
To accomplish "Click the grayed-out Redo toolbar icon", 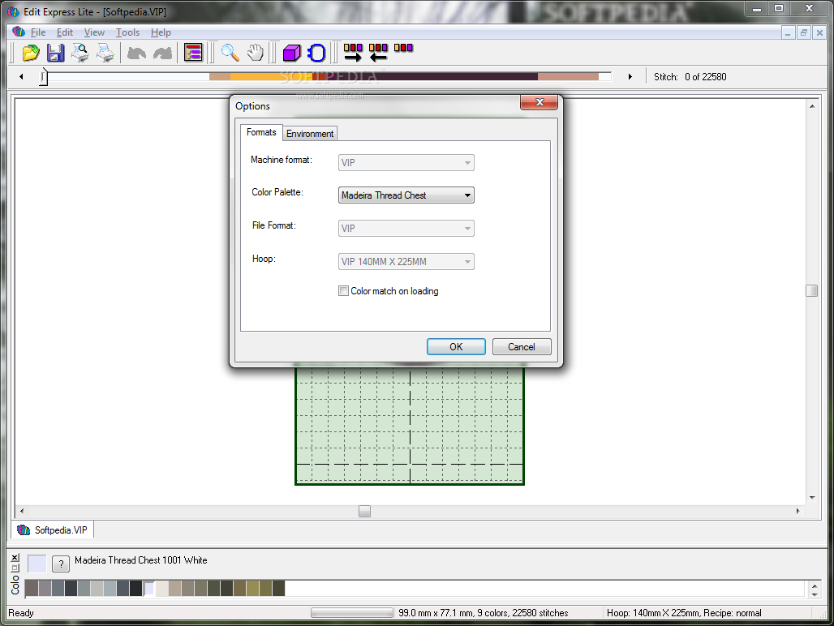I will point(163,54).
